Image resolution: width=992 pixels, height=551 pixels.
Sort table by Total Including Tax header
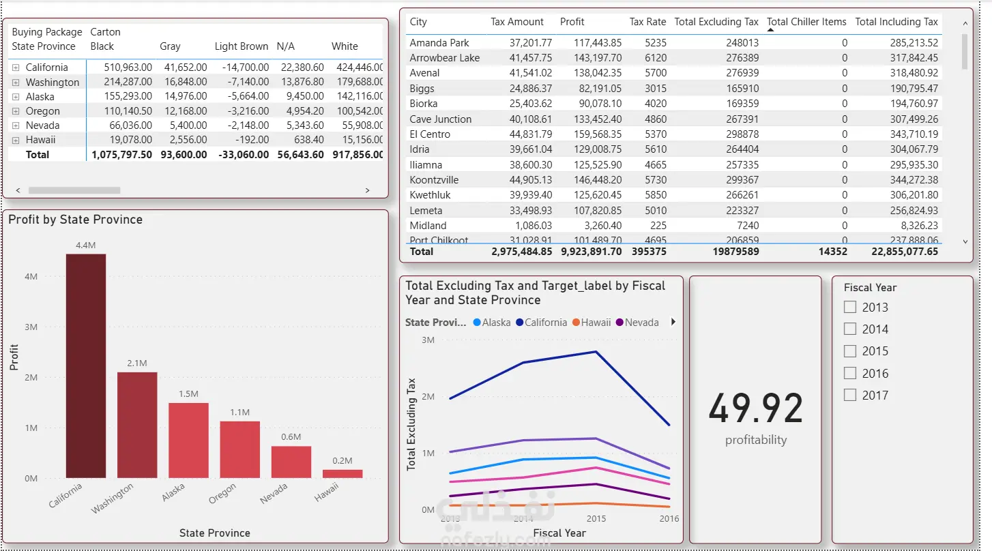[x=896, y=22]
